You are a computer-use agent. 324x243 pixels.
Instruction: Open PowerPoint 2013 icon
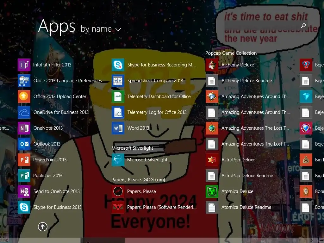point(24,160)
